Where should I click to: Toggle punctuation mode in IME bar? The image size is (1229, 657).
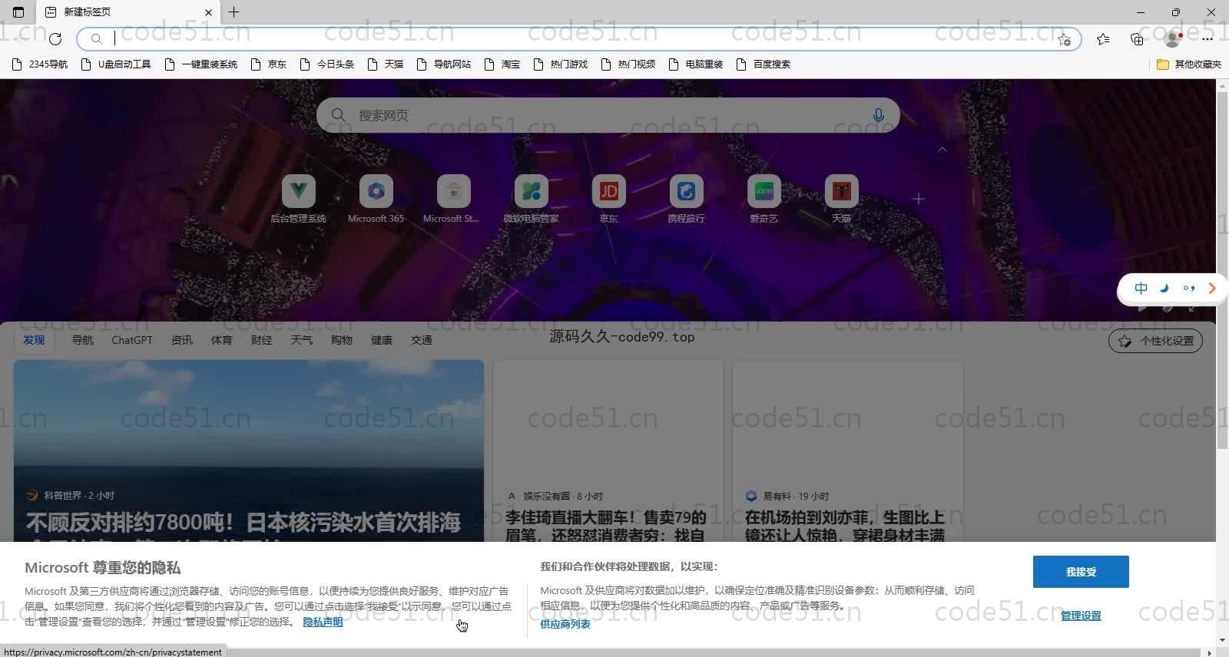pos(1189,289)
